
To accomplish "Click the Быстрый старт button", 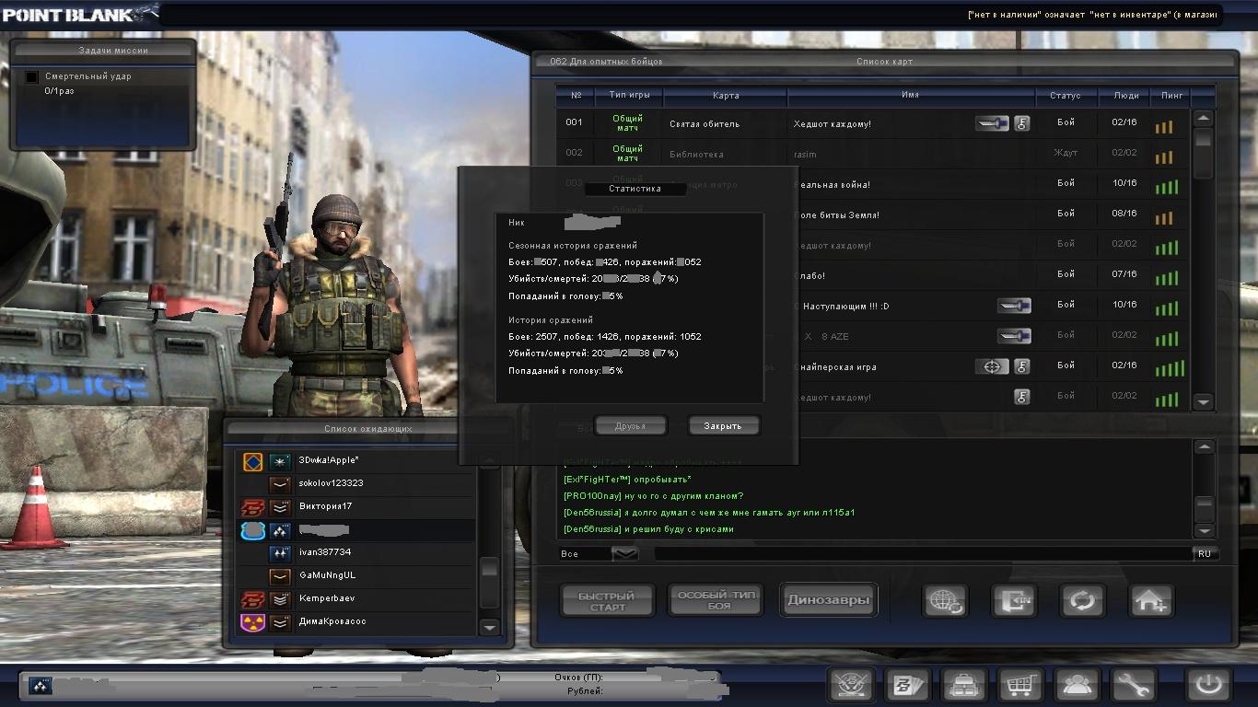I will click(x=607, y=601).
